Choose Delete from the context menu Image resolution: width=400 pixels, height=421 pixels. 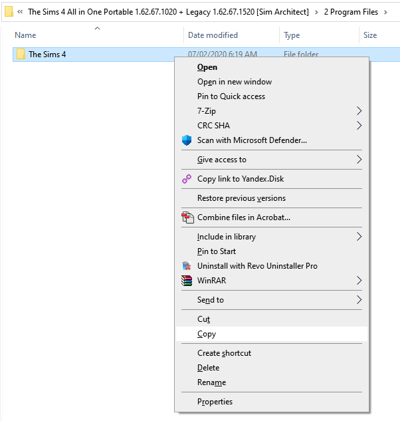[x=272, y=368]
